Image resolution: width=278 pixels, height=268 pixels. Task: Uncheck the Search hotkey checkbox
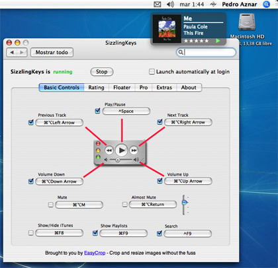pyautogui.click(x=160, y=233)
